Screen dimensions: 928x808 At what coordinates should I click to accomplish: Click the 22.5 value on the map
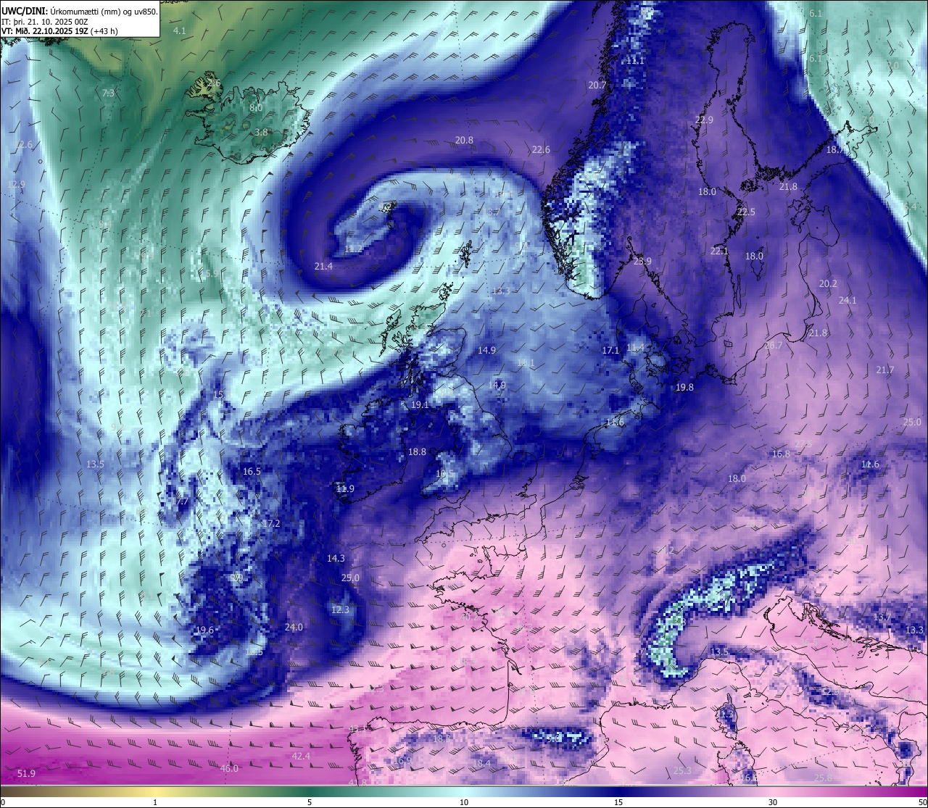click(746, 212)
